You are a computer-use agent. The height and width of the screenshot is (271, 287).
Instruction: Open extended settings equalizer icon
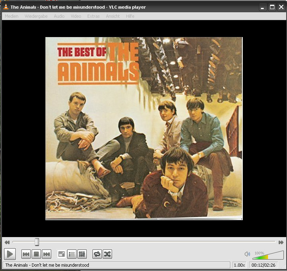click(82, 254)
